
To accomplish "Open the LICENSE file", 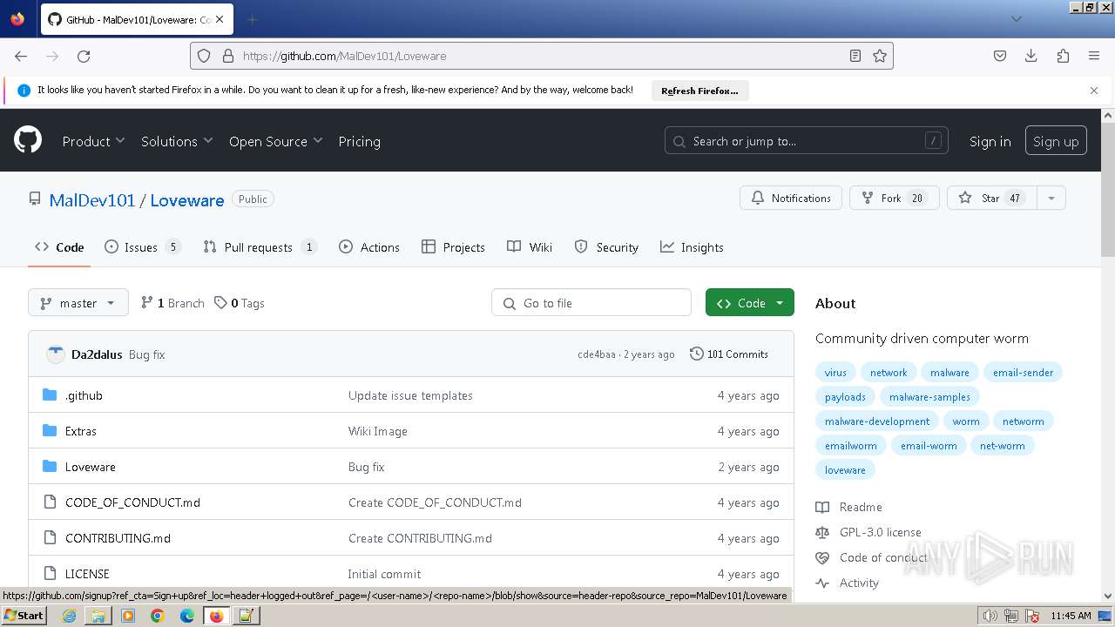I will (87, 574).
